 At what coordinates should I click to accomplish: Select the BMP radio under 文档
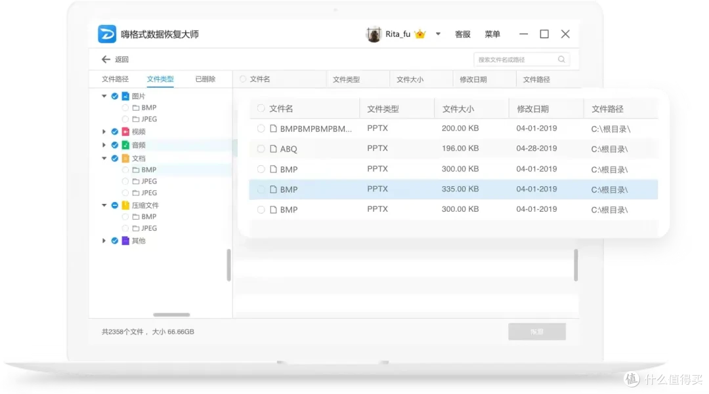click(x=125, y=170)
